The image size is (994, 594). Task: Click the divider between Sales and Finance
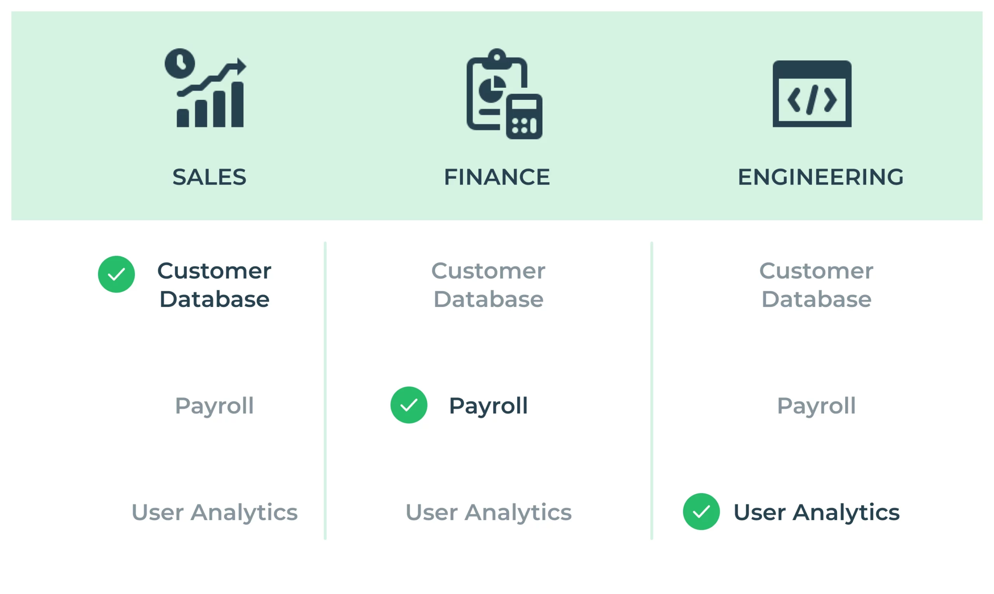pyautogui.click(x=325, y=390)
